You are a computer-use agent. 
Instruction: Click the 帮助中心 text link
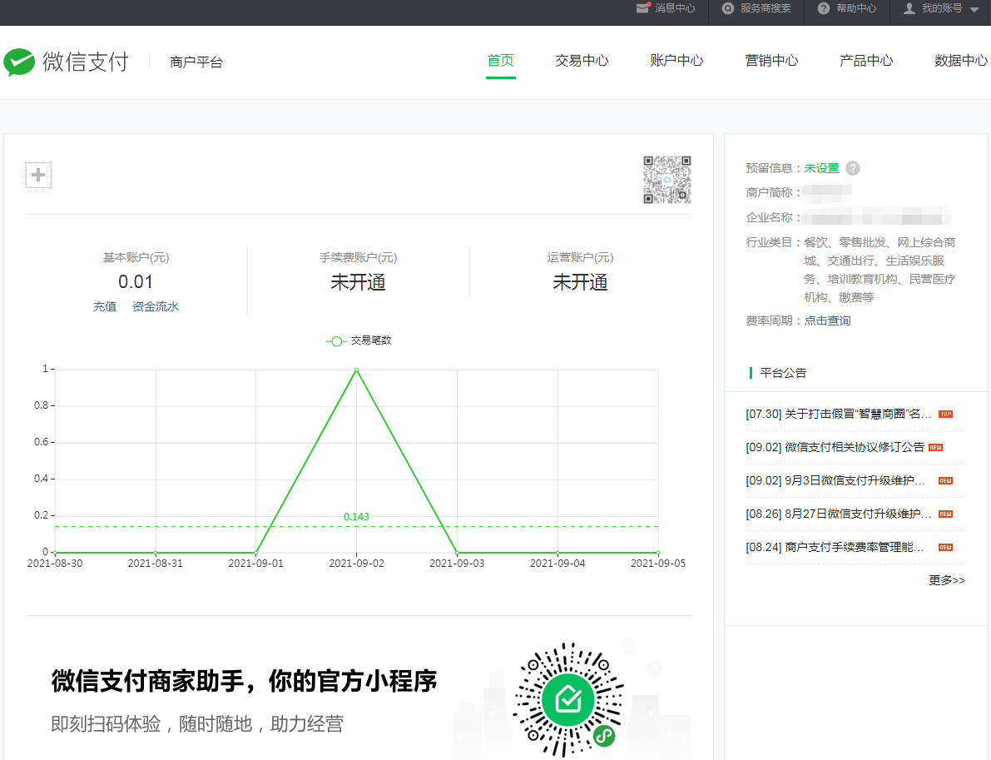coord(856,8)
